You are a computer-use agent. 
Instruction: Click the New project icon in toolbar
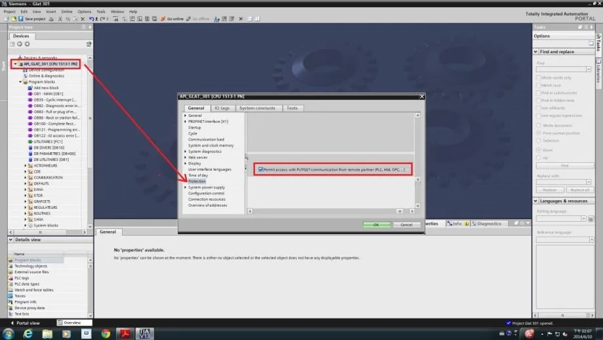[x=7, y=18]
